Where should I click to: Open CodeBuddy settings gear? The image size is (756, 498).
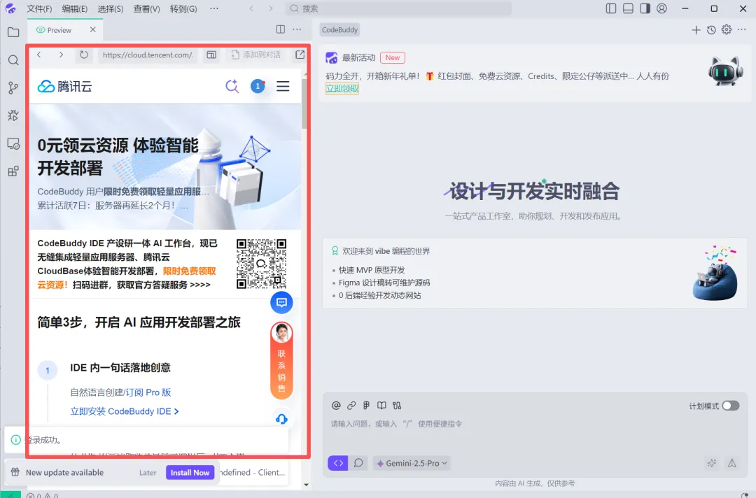point(727,30)
